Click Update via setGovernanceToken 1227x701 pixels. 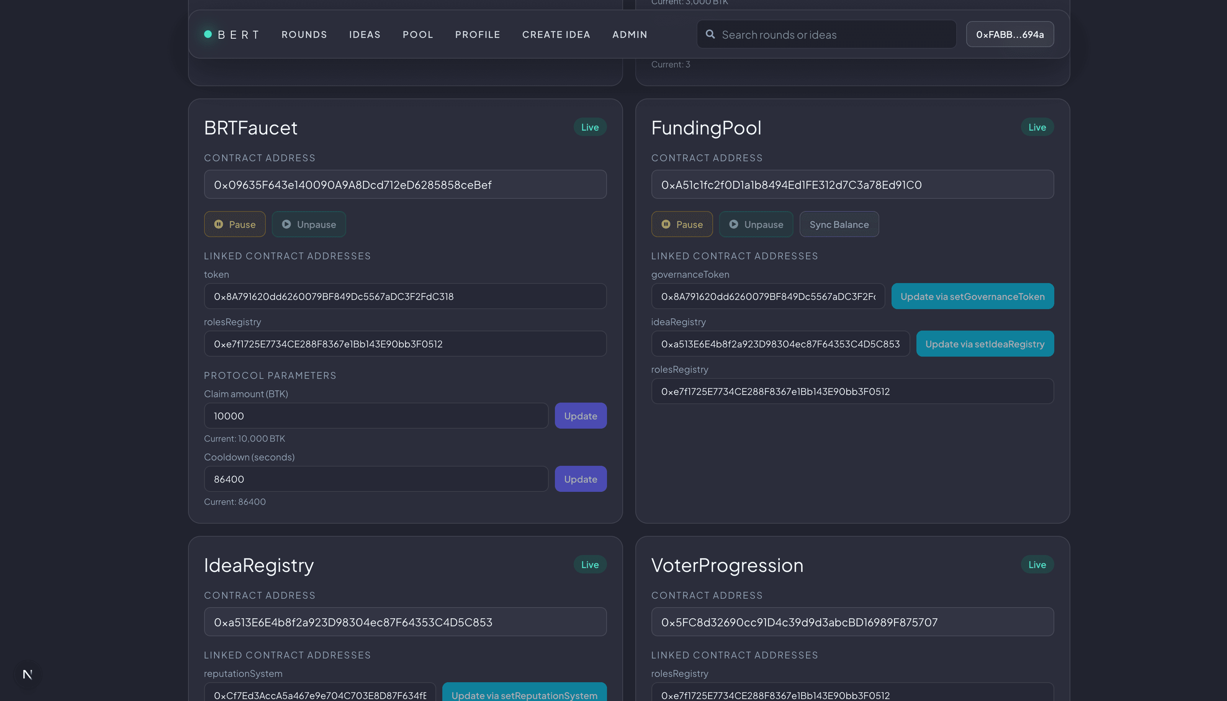click(972, 296)
